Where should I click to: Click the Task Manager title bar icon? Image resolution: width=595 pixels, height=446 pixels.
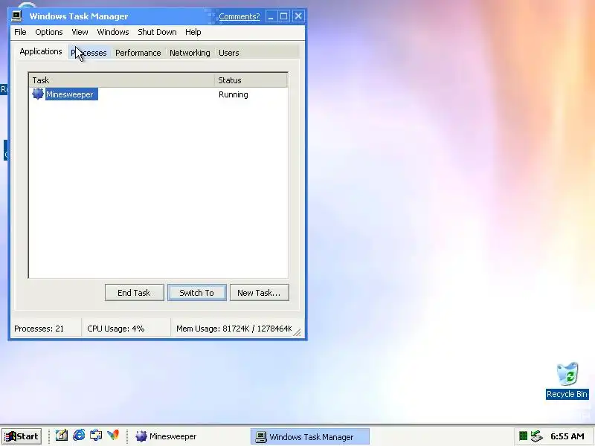point(16,16)
